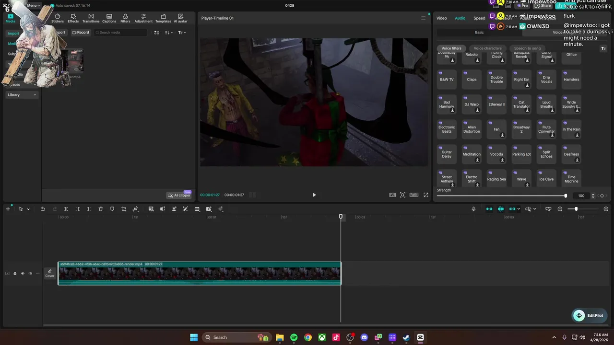
Task: Open the AI avatar panel
Action: click(181, 18)
